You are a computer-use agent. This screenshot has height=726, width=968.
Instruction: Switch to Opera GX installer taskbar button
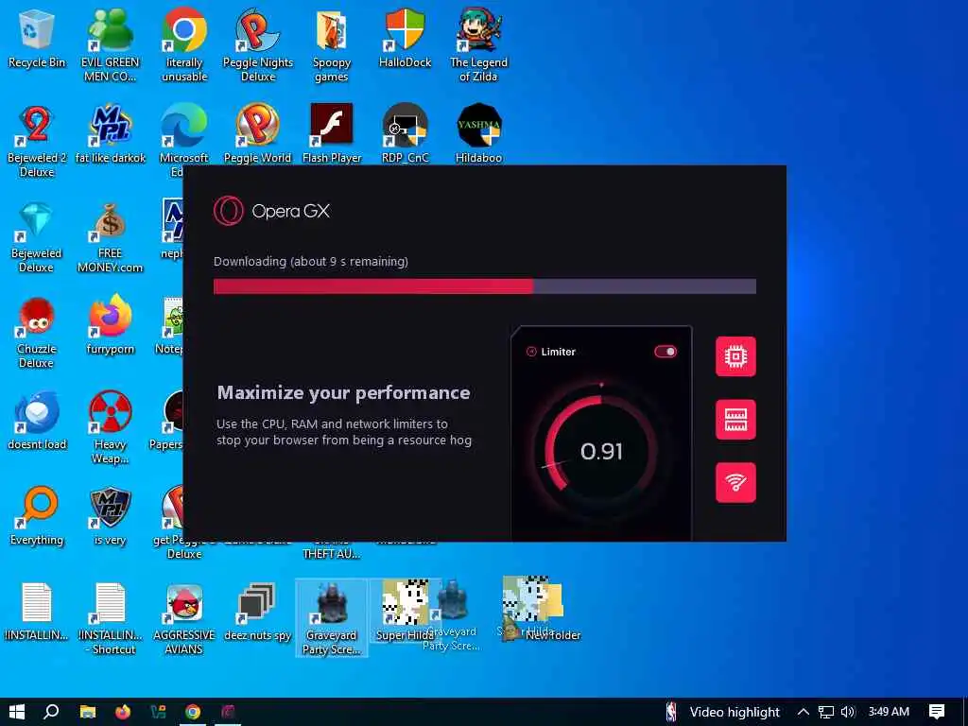click(228, 712)
